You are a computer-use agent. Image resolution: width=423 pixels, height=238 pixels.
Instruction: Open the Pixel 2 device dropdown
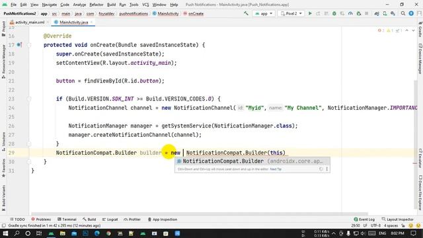coord(291,13)
